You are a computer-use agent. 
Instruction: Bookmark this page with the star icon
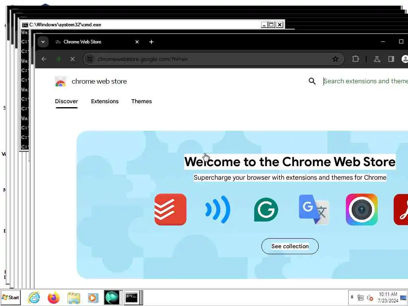click(335, 59)
